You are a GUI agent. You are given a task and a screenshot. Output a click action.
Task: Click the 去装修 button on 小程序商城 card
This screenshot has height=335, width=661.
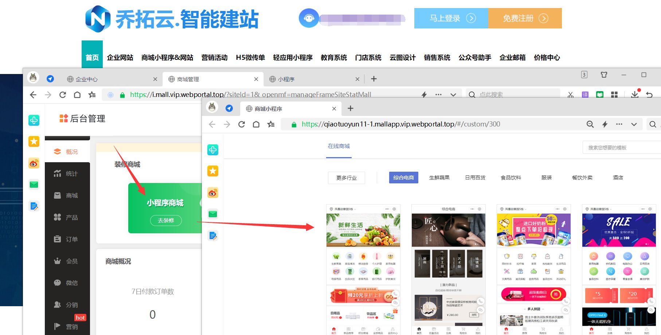tap(166, 220)
